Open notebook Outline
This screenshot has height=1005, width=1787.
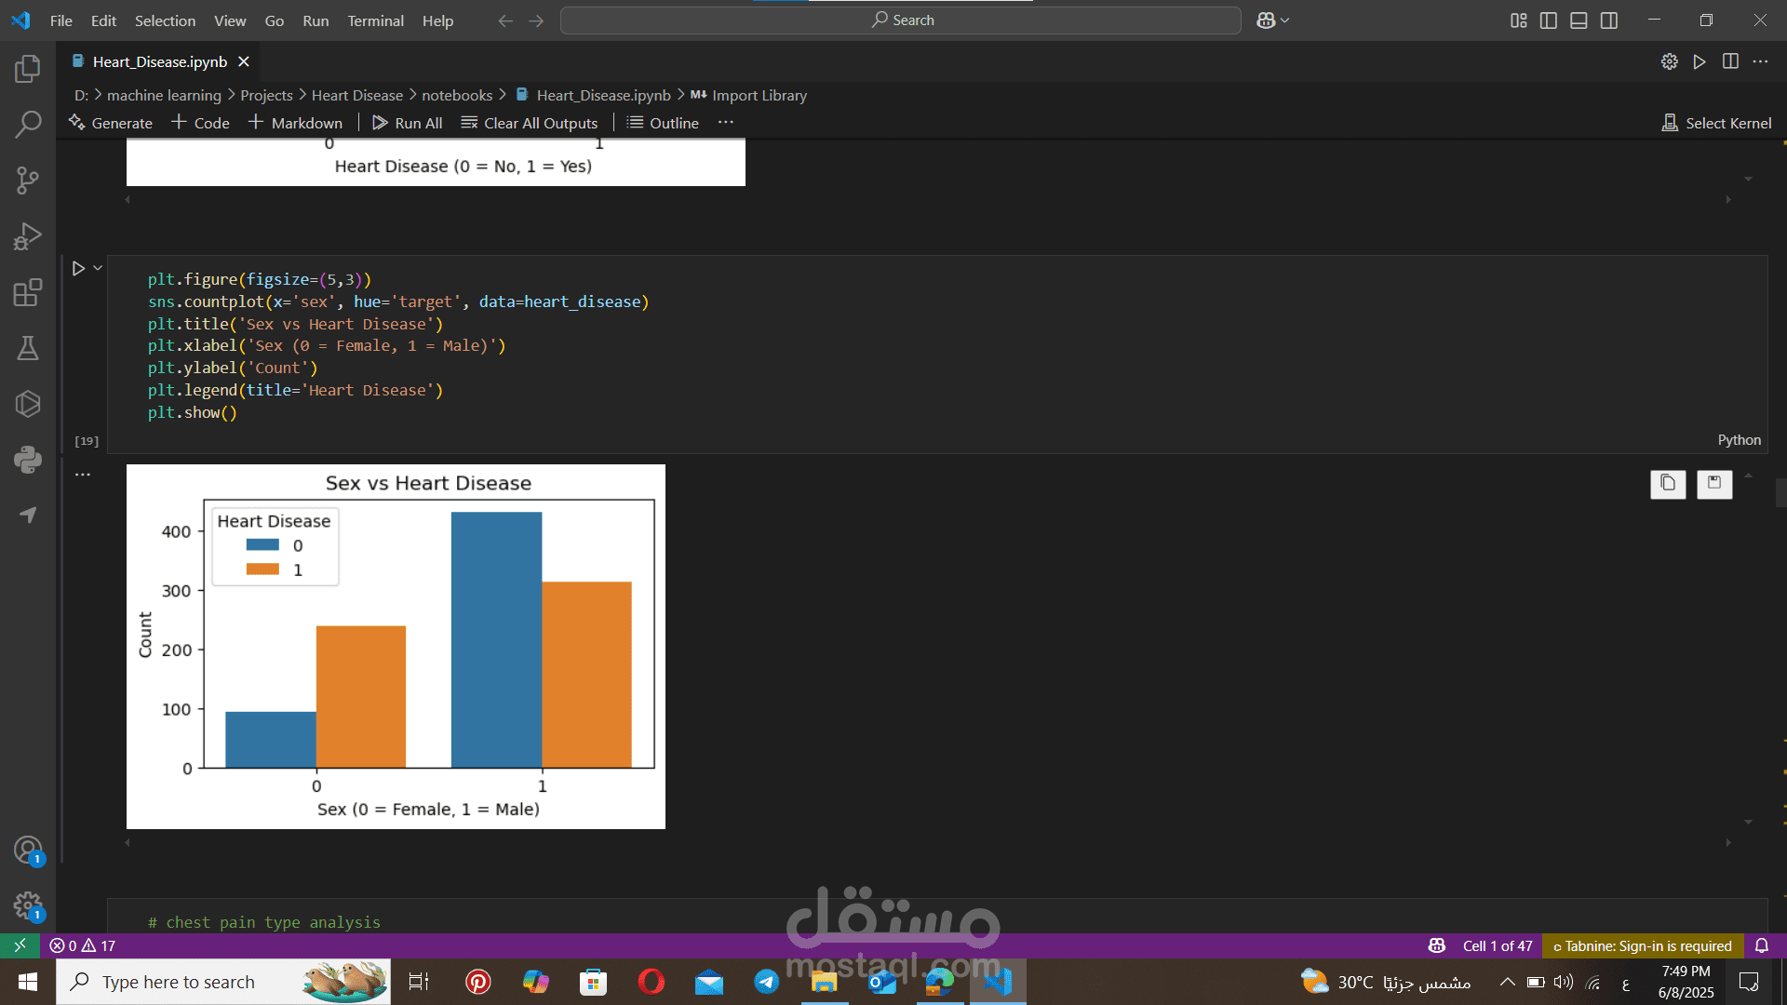(663, 123)
